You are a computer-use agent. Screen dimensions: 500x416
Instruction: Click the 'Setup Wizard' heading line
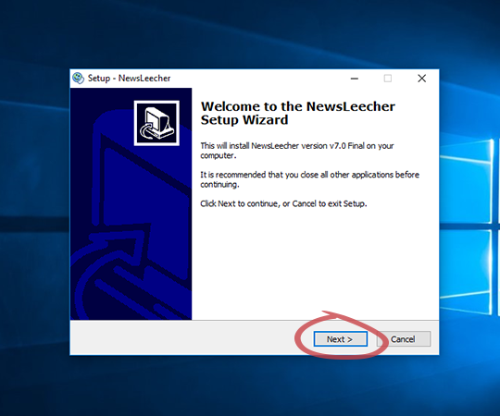(x=244, y=120)
